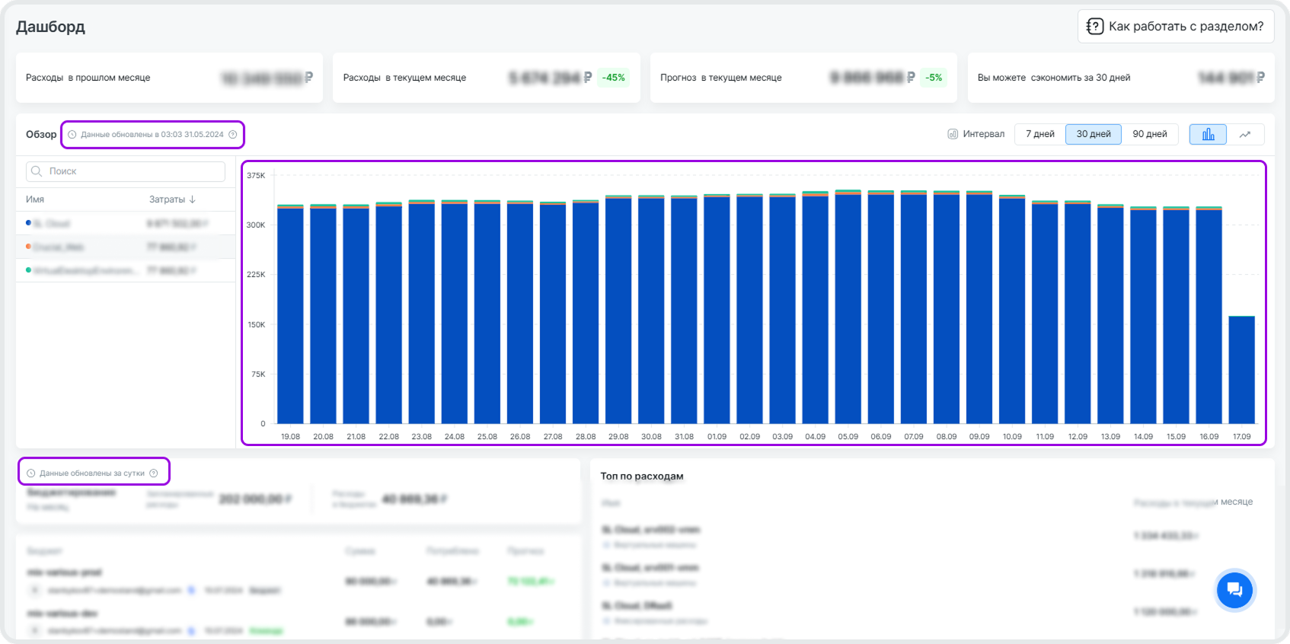
Task: Click the Интервал chart icon
Action: point(952,134)
